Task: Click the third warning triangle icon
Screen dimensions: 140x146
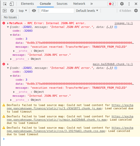Action: (x=4, y=128)
